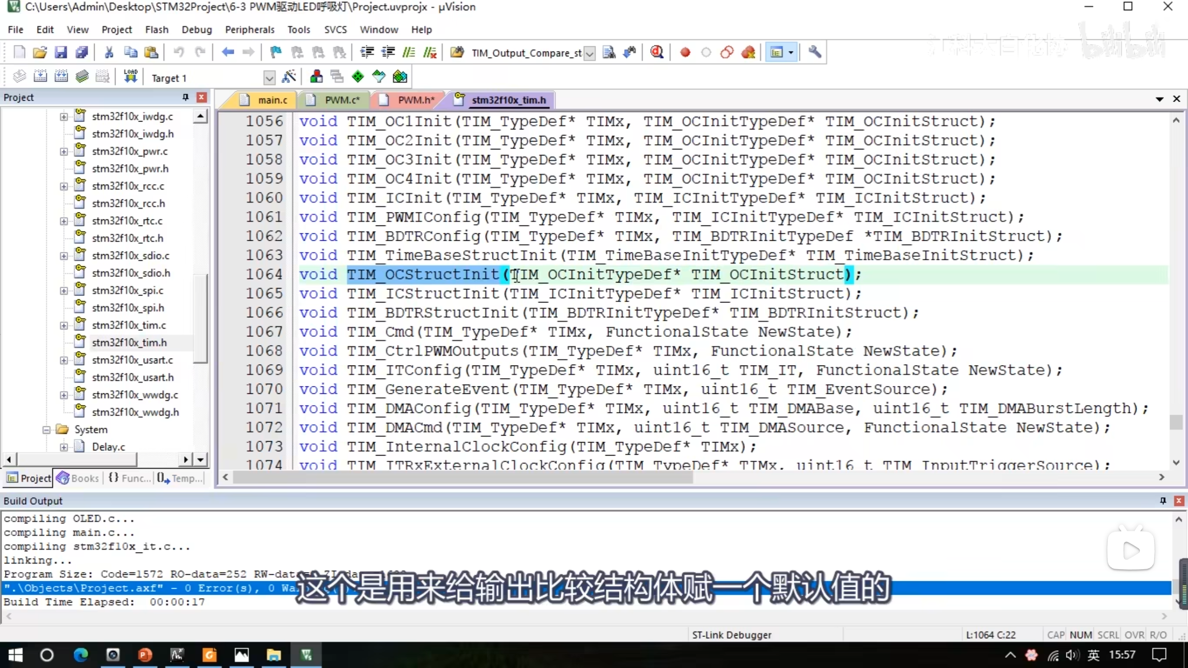Select stm32f10x_usart.h in project tree
The image size is (1188, 668).
(133, 378)
